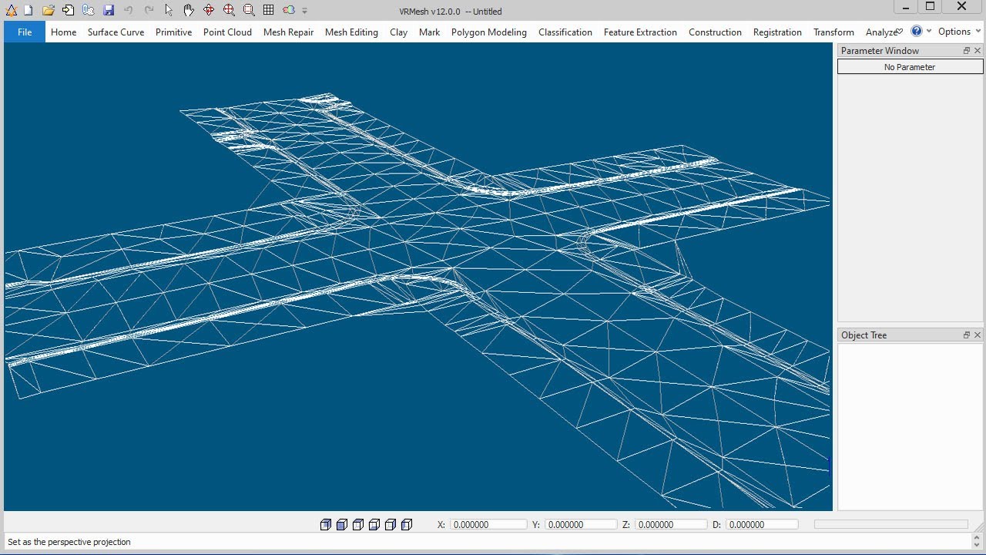This screenshot has width=986, height=555.
Task: Click the VRMesh application logo icon
Action: point(11,10)
